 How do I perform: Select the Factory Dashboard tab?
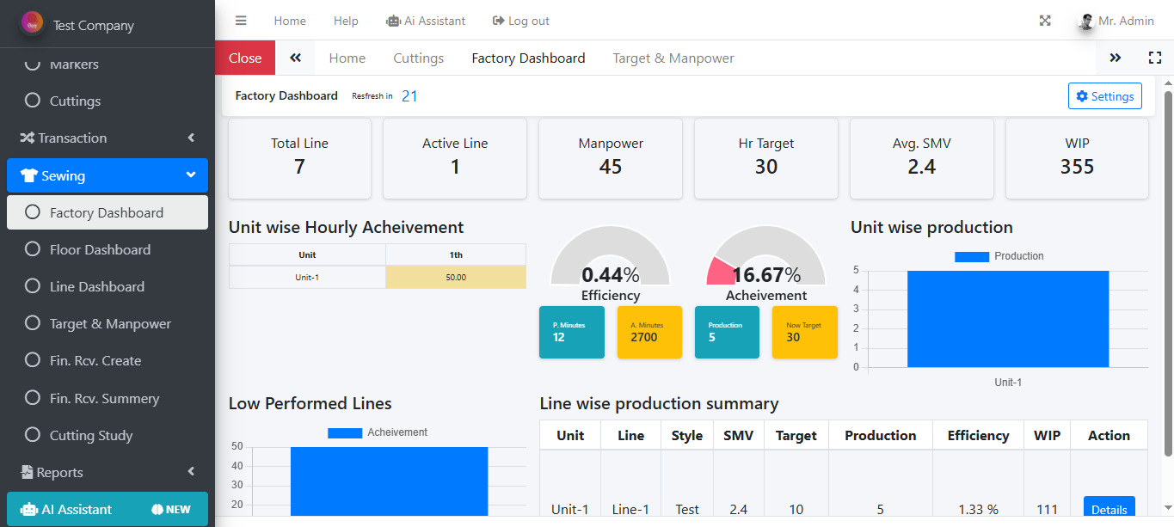(x=528, y=58)
